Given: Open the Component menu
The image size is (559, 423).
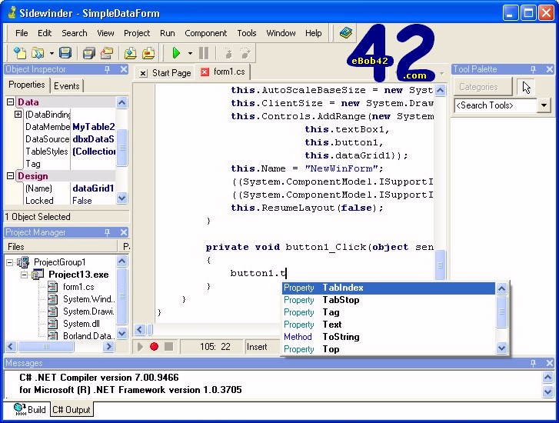Looking at the screenshot, I should click(205, 33).
